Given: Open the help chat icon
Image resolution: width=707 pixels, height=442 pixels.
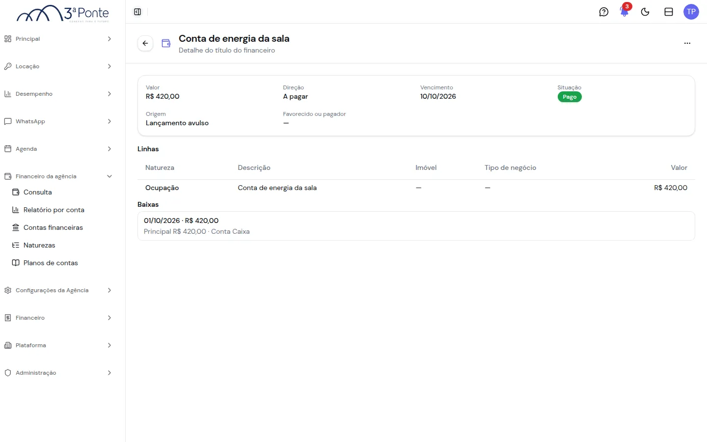Looking at the screenshot, I should tap(604, 12).
